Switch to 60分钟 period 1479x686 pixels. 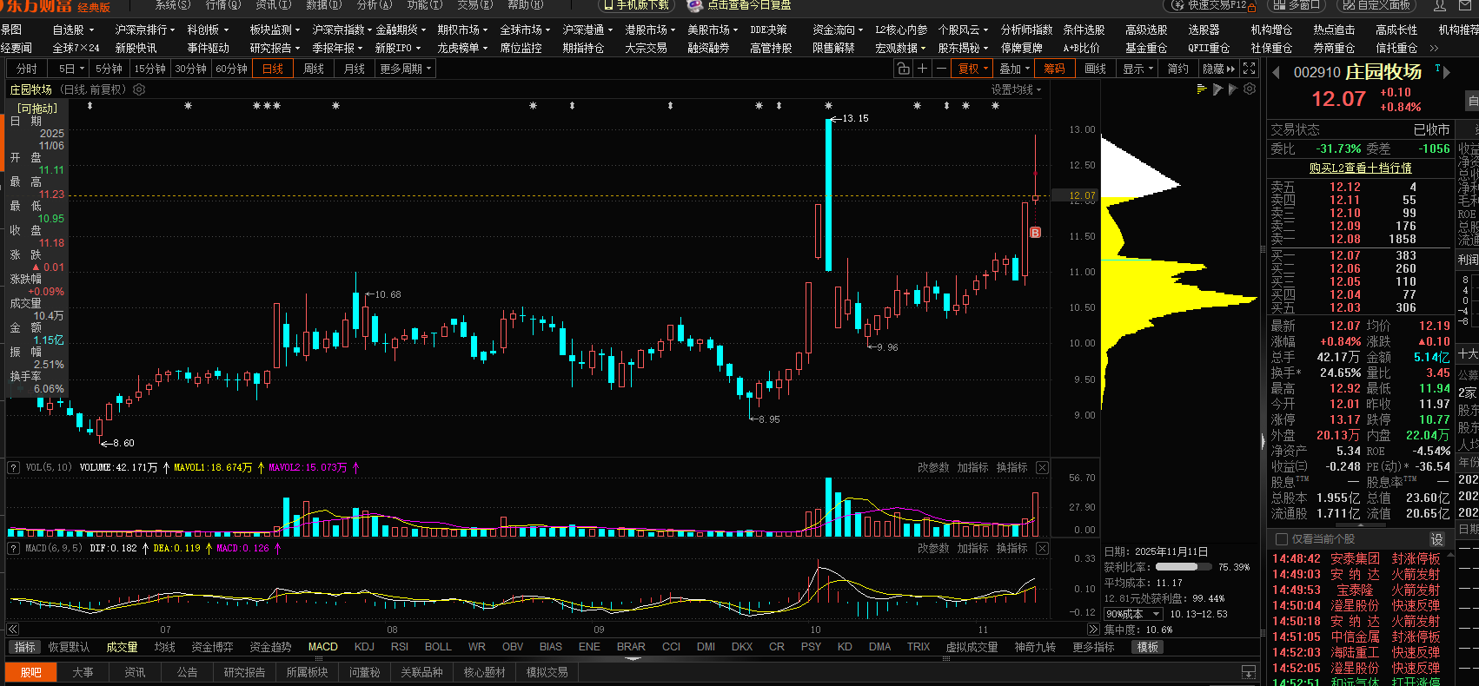point(231,69)
